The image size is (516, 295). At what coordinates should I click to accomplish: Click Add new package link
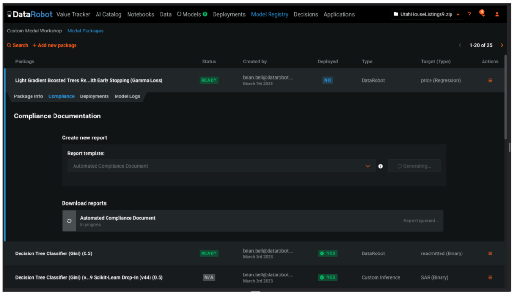(x=54, y=45)
